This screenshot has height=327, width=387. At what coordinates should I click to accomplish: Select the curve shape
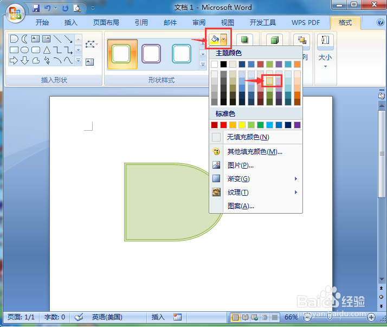tap(68, 60)
